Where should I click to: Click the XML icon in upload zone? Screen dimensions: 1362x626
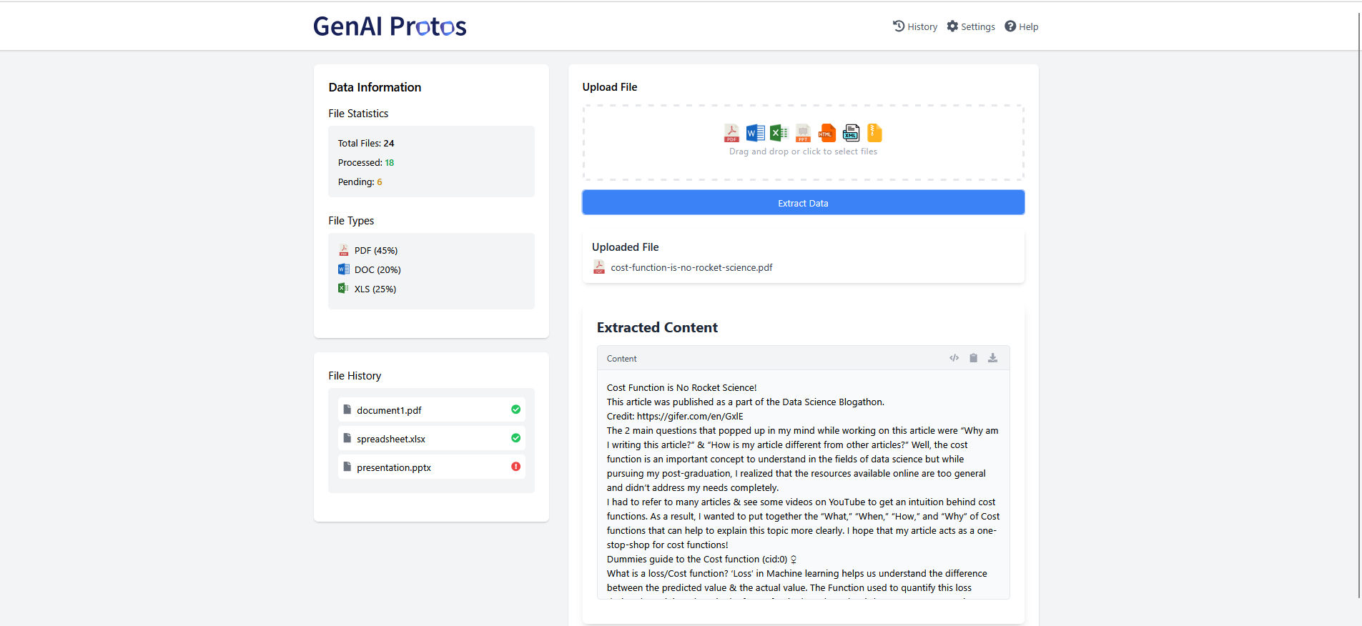click(x=851, y=133)
